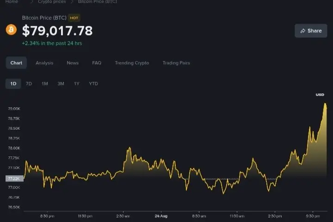The width and height of the screenshot is (333, 222).
Task: Click the 5:30 pm x-axis label
Action: [313, 216]
